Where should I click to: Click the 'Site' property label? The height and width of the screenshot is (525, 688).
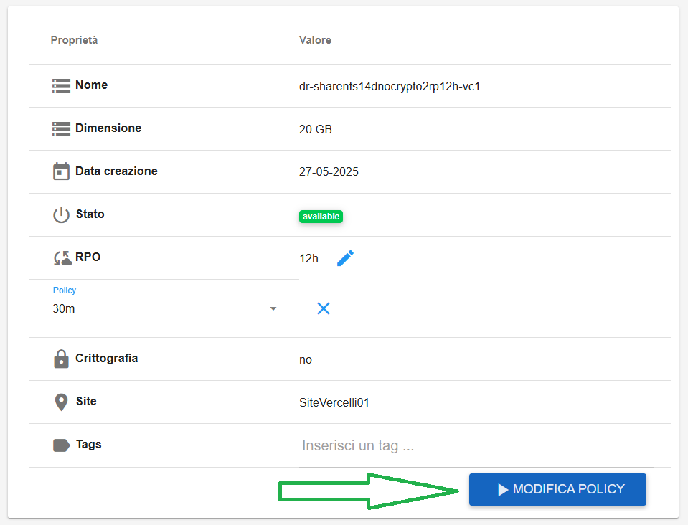[x=86, y=401]
